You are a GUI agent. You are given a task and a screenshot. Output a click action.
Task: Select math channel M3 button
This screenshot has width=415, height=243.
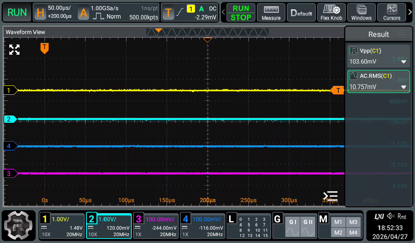click(x=353, y=222)
